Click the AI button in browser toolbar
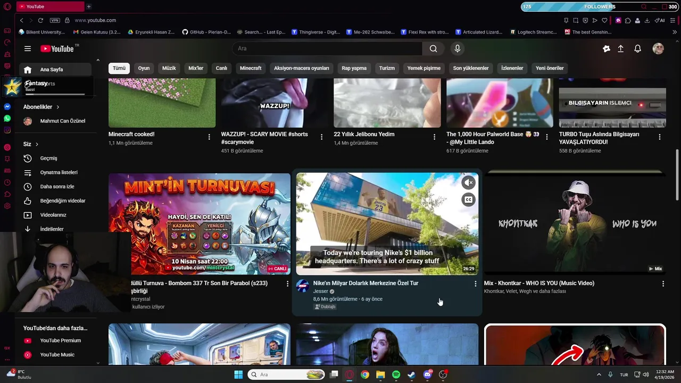 (660, 20)
